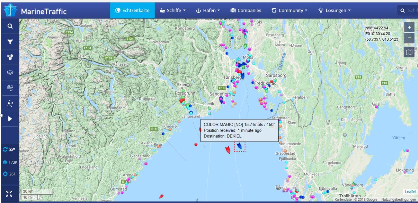
Task: Open the vessel filter funnel icon
Action: (x=10, y=42)
